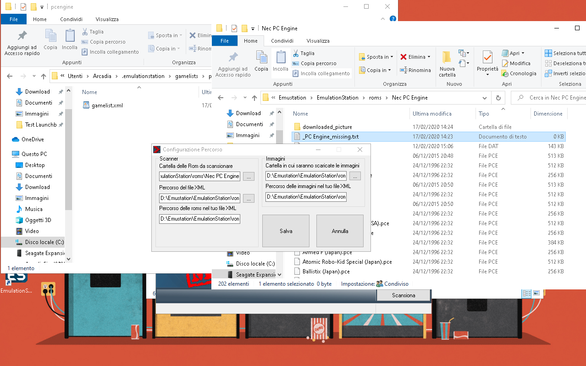Screen dimensions: 586x366
Task: Create Nuova cartella in Nec PC Engine
Action: [447, 64]
